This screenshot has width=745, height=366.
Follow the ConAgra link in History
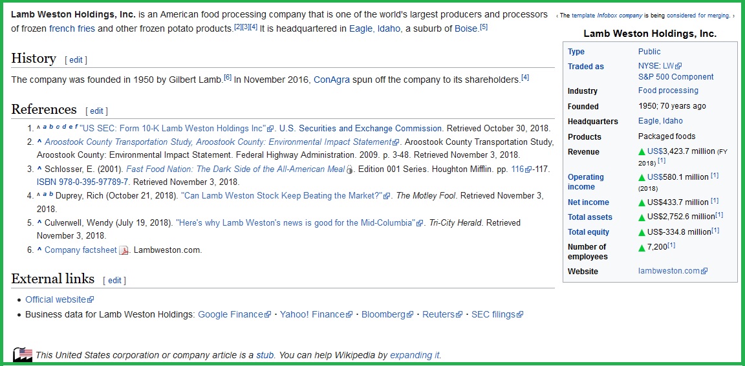click(332, 80)
